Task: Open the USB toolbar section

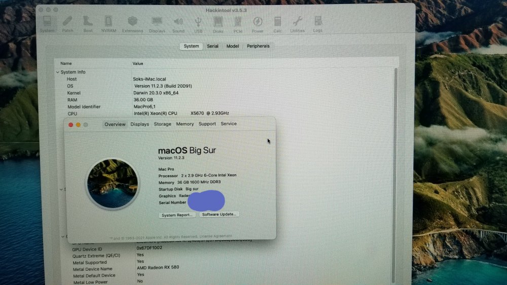Action: click(x=198, y=24)
